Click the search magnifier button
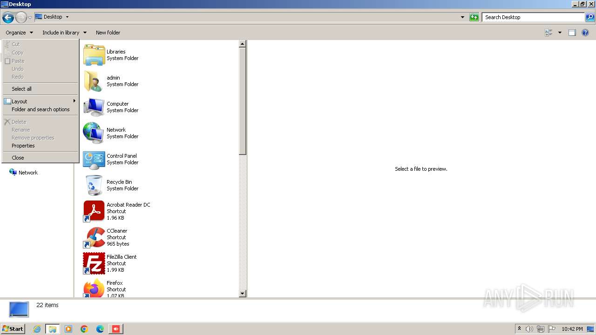This screenshot has height=335, width=596. [590, 17]
